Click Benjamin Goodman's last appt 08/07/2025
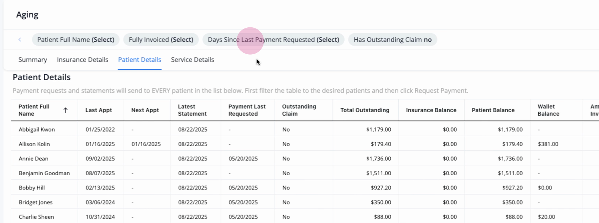Viewport: 599px width, 223px height. click(x=100, y=173)
